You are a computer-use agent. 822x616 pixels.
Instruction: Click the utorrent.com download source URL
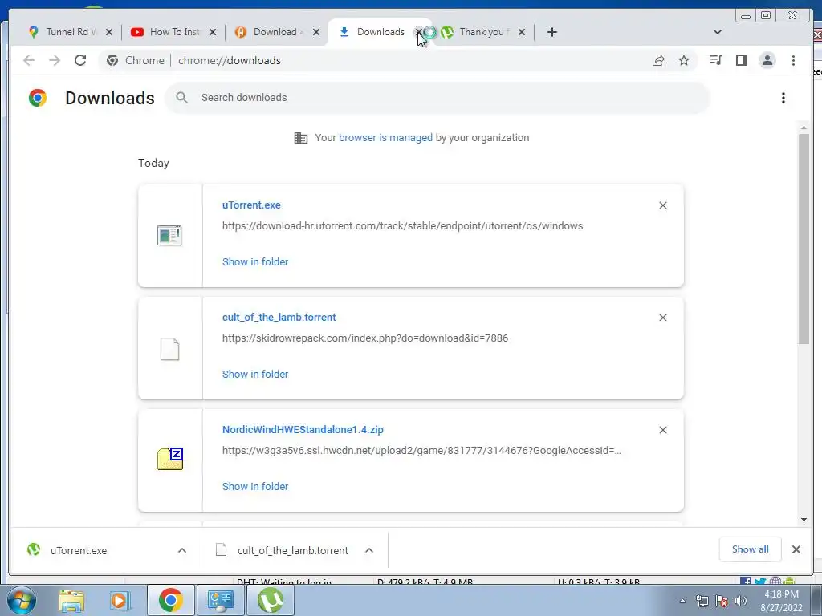[x=403, y=225]
